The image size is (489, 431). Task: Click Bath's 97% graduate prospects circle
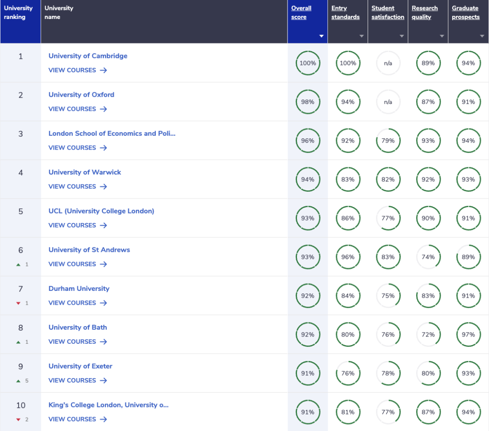point(468,335)
